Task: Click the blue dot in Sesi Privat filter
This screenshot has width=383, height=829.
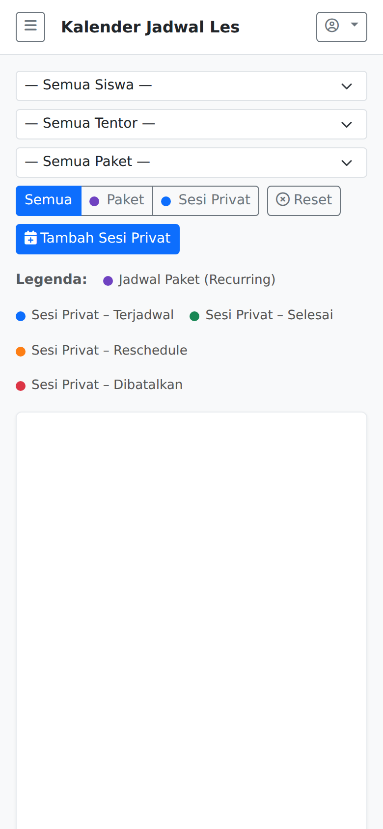Action: 166,201
